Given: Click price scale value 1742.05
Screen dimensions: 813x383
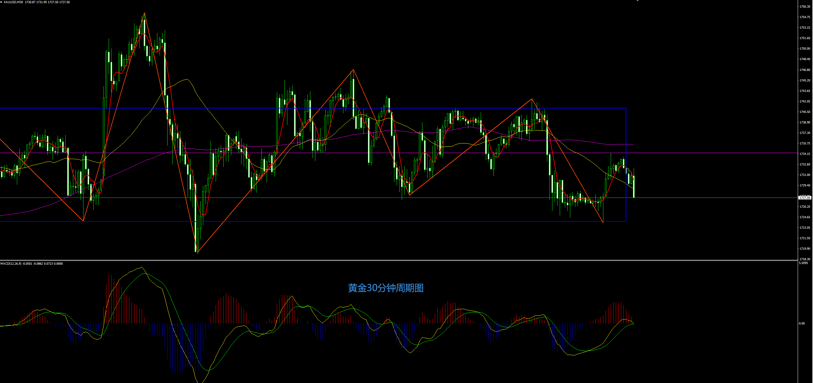Looking at the screenshot, I should point(805,101).
